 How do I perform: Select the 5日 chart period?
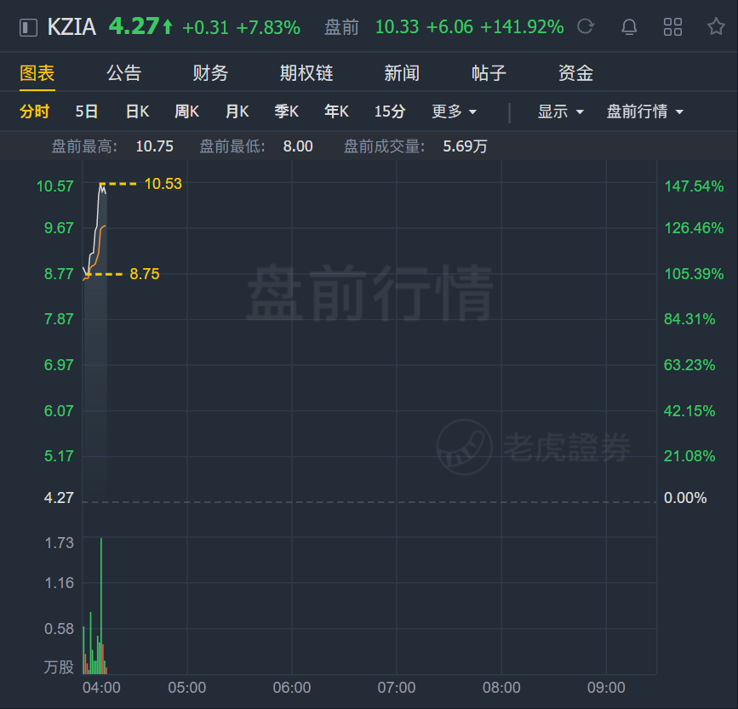[x=87, y=111]
